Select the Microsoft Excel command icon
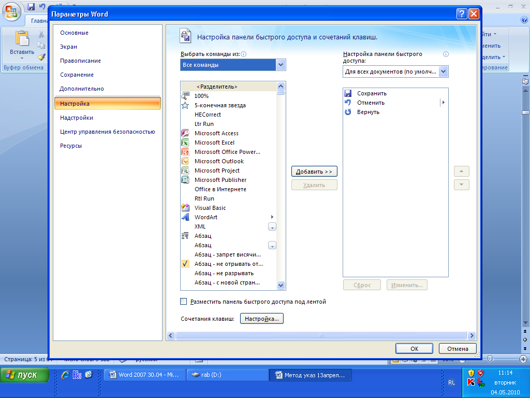Screen dimensions: 530x398 (185, 143)
